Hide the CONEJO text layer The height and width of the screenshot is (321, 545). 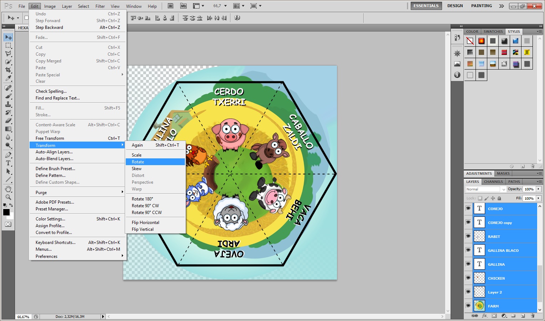click(468, 208)
